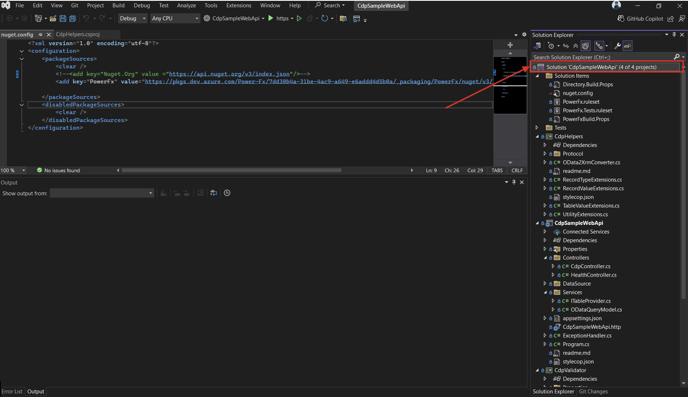Open the Analyze menu

pyautogui.click(x=186, y=5)
